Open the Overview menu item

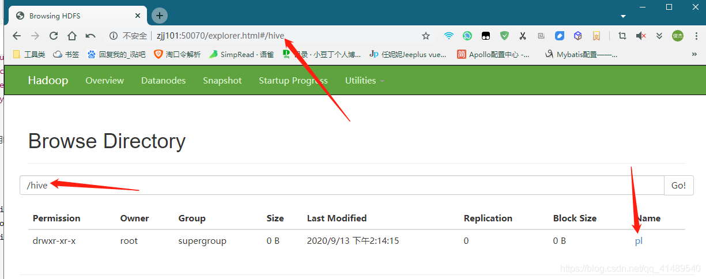[x=104, y=81]
